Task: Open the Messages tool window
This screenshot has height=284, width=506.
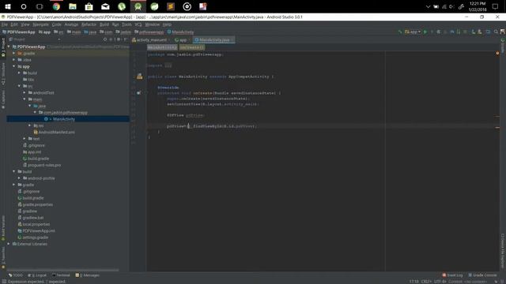Action: [x=88, y=275]
